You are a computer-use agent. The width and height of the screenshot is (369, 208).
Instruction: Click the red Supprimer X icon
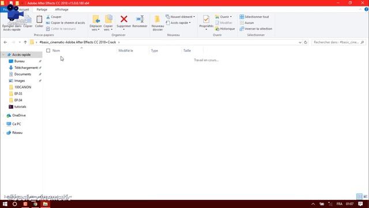point(124,19)
